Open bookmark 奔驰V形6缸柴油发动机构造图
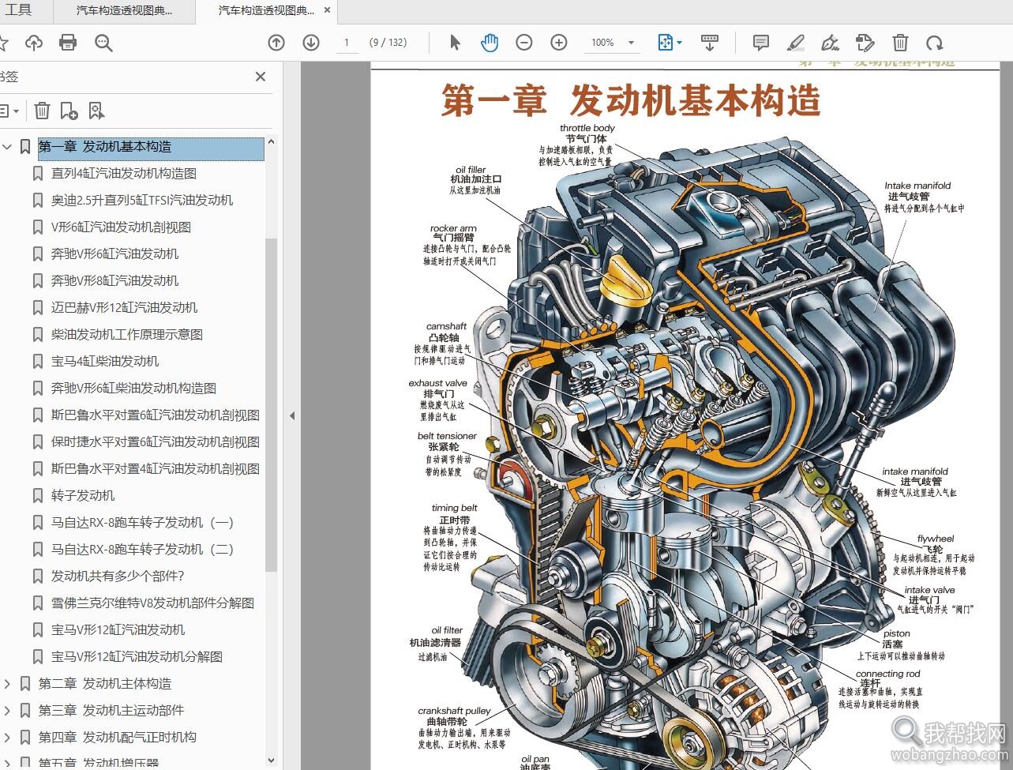Screen dimensions: 1013x770 coord(134,389)
